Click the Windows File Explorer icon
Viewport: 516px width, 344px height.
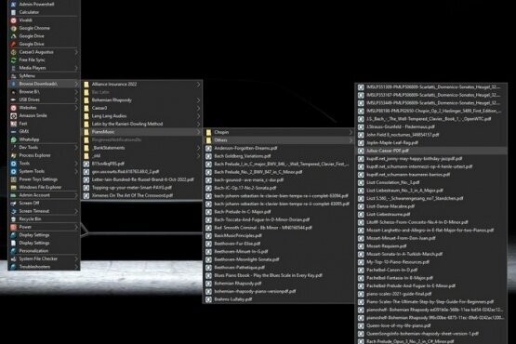tap(14, 187)
